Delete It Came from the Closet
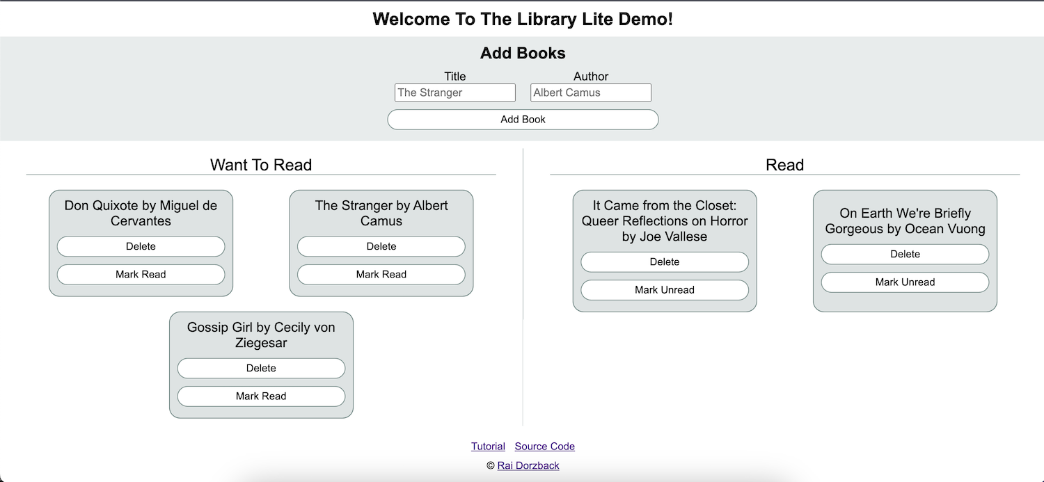Viewport: 1044px width, 482px height. (665, 262)
